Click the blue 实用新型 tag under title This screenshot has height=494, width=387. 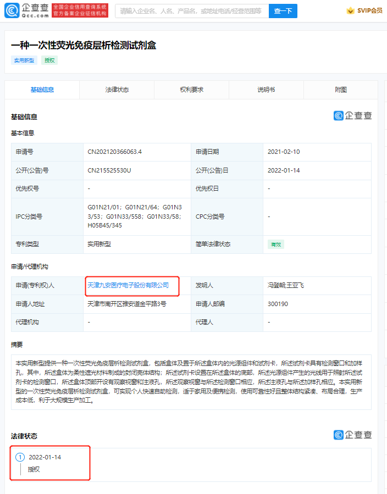click(x=24, y=60)
